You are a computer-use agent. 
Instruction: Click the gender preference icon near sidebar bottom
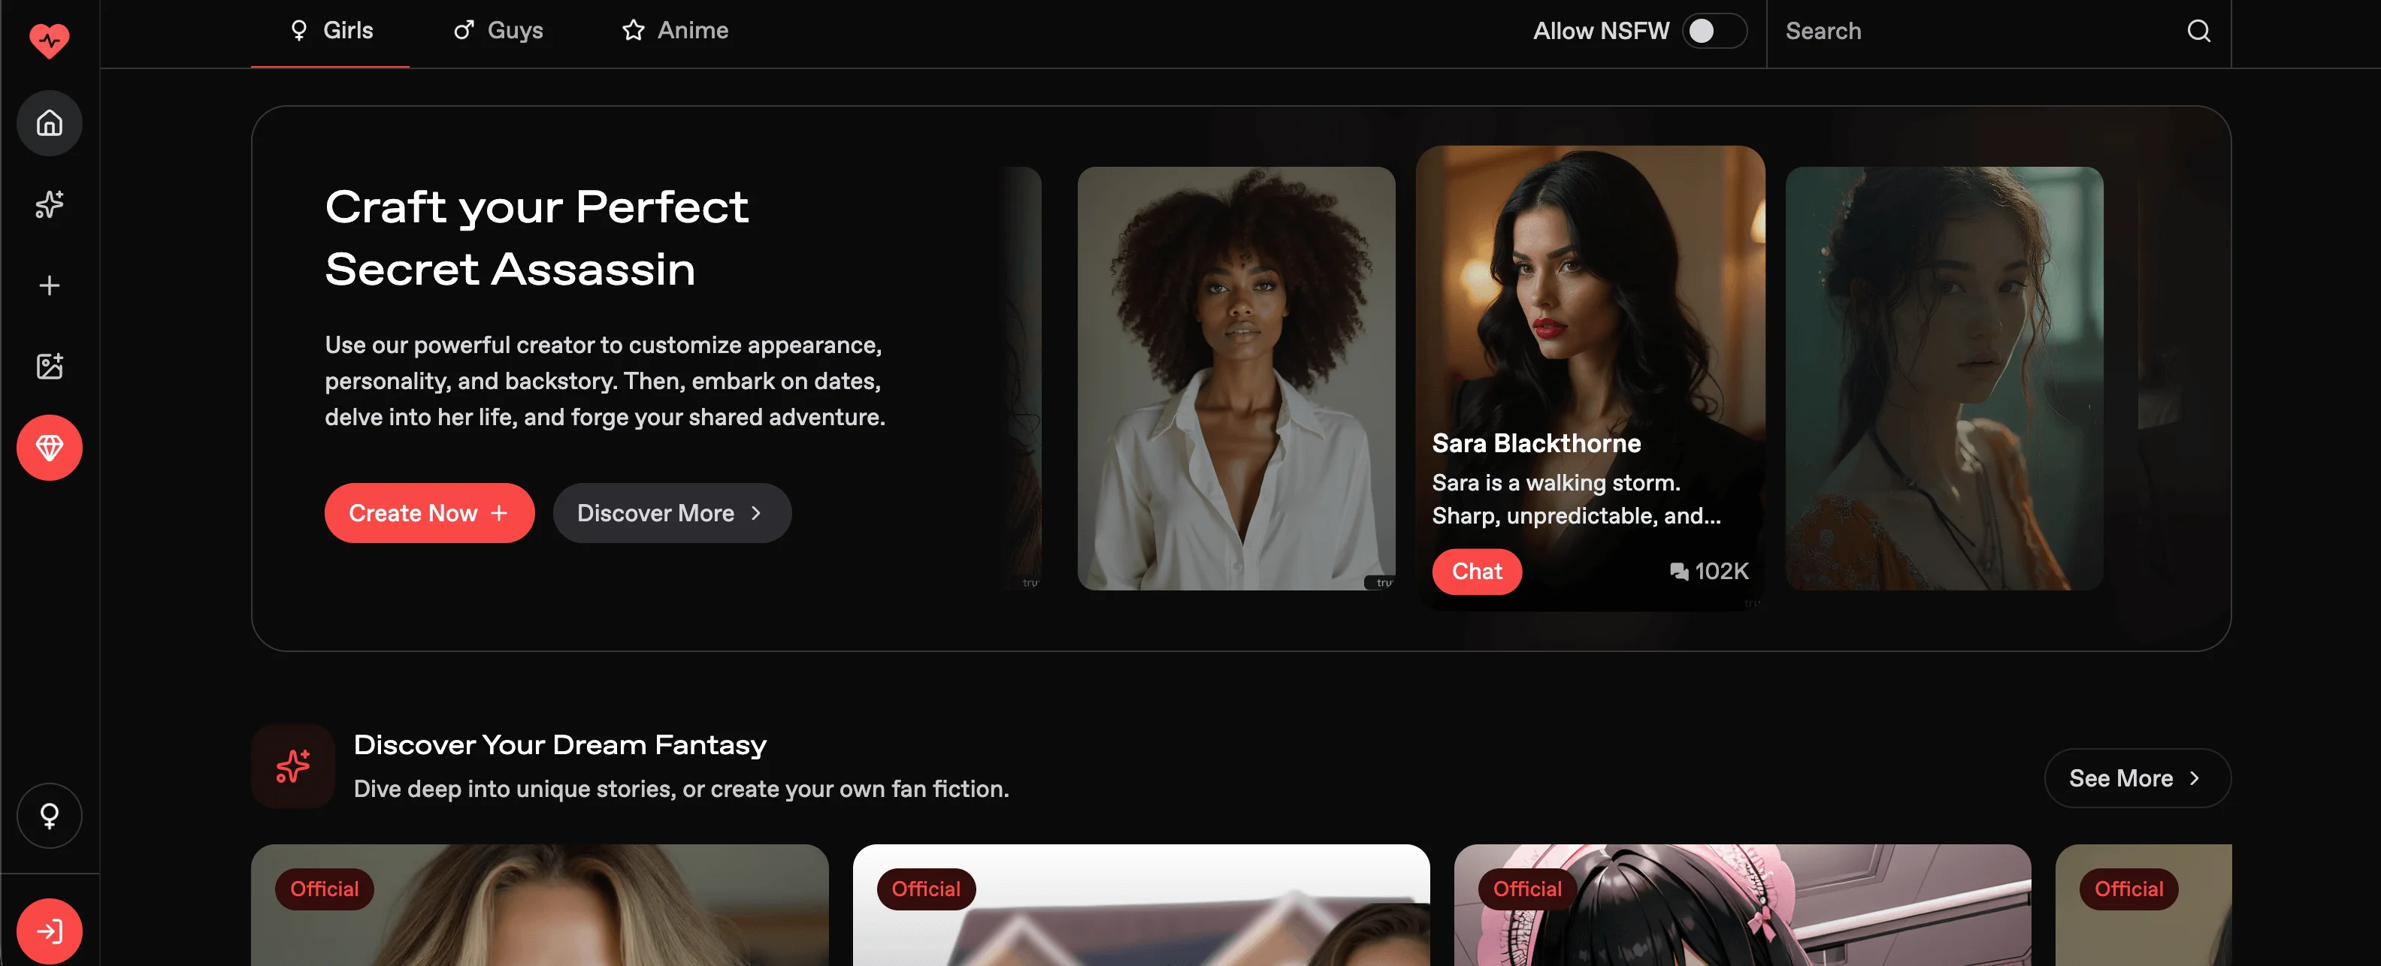(49, 816)
